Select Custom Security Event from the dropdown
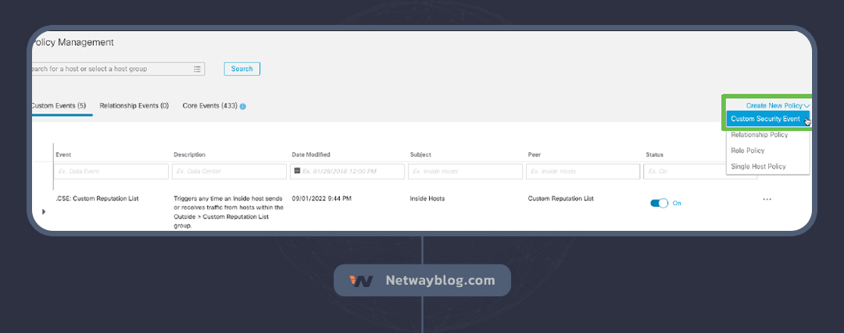This screenshot has width=844, height=333. tap(765, 119)
